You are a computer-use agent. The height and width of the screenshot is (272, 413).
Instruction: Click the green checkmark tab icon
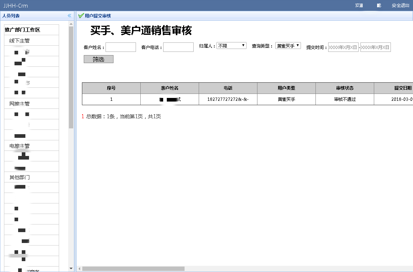pos(81,16)
